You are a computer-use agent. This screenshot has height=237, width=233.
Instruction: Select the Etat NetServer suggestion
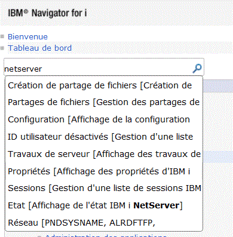104,205
